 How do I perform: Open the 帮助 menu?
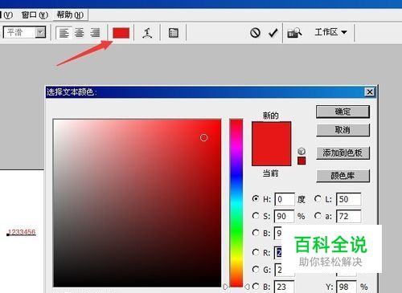[x=70, y=15]
